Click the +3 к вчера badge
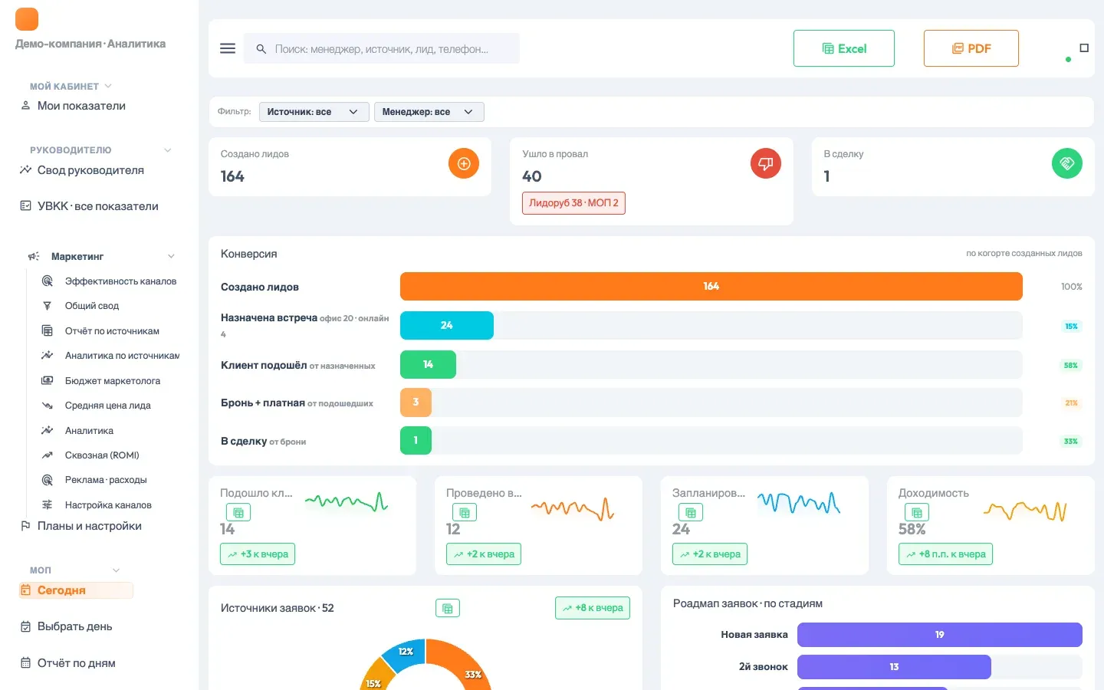The image size is (1104, 690). [258, 554]
